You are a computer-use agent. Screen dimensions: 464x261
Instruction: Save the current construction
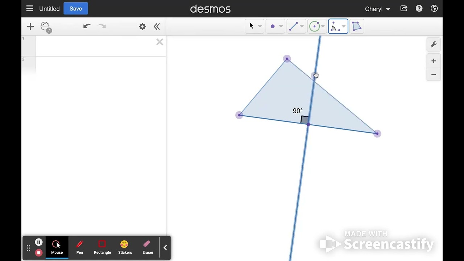pyautogui.click(x=76, y=9)
